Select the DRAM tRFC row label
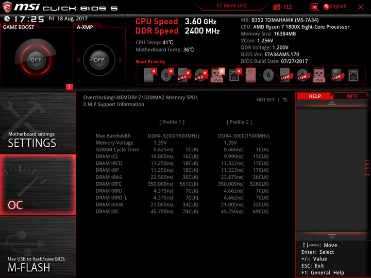The width and height of the screenshot is (371, 278). coord(109,184)
